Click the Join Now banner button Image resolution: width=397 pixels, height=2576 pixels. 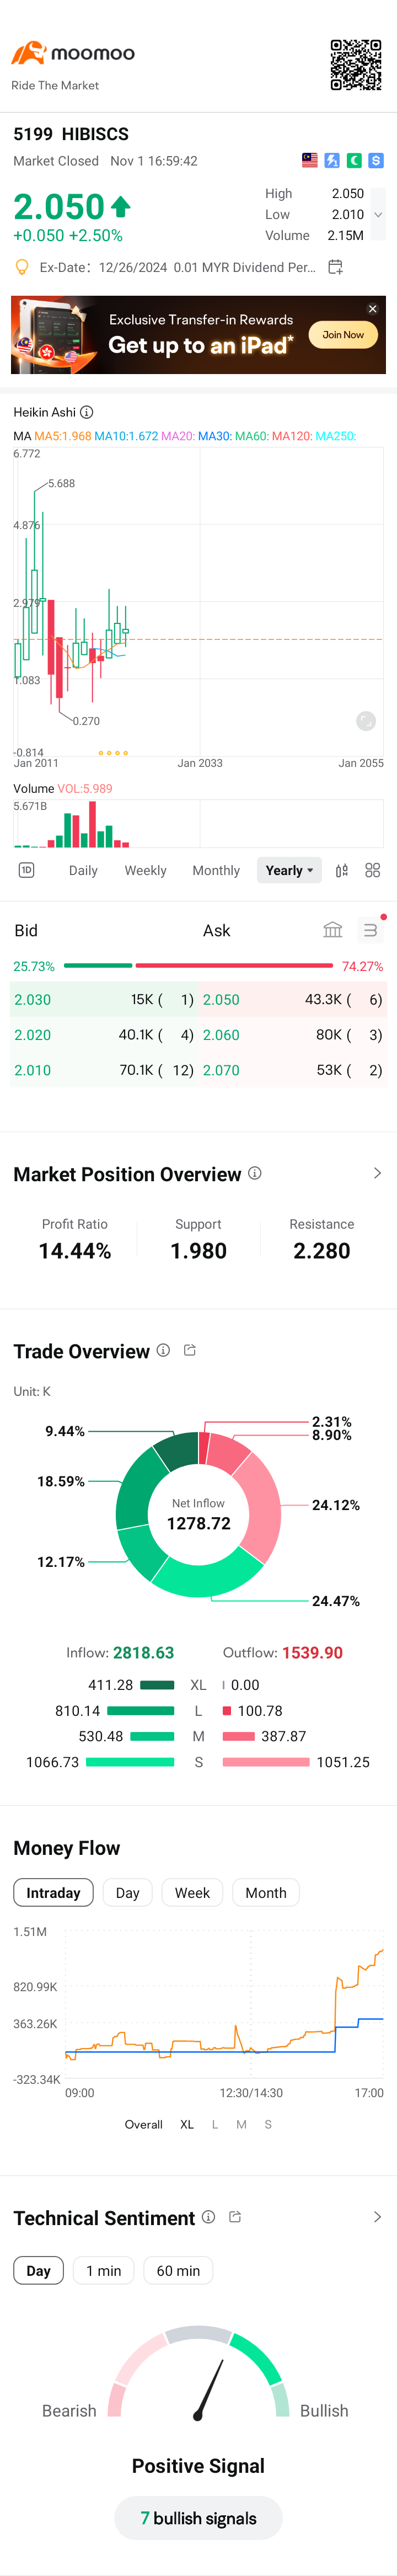(343, 335)
